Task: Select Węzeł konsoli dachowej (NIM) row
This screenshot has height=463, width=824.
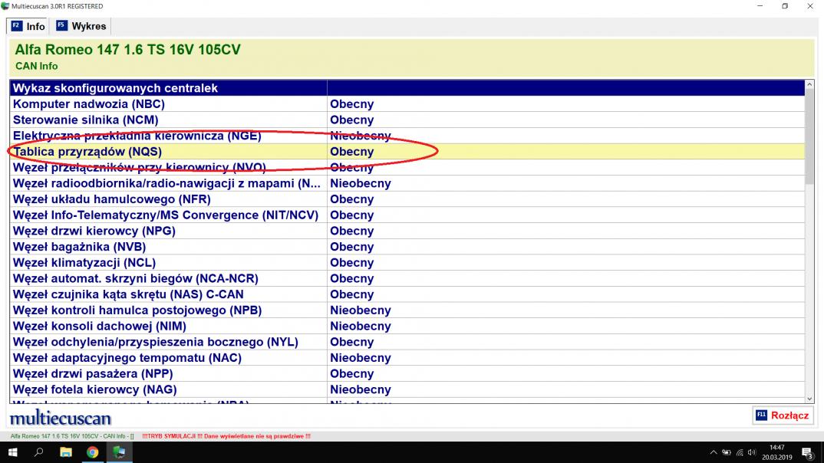Action: [407, 326]
